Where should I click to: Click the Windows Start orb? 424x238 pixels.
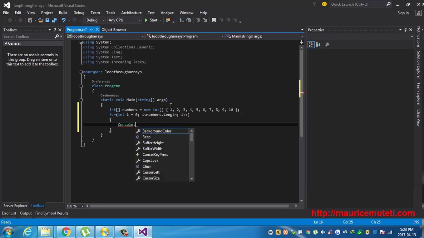(8, 232)
